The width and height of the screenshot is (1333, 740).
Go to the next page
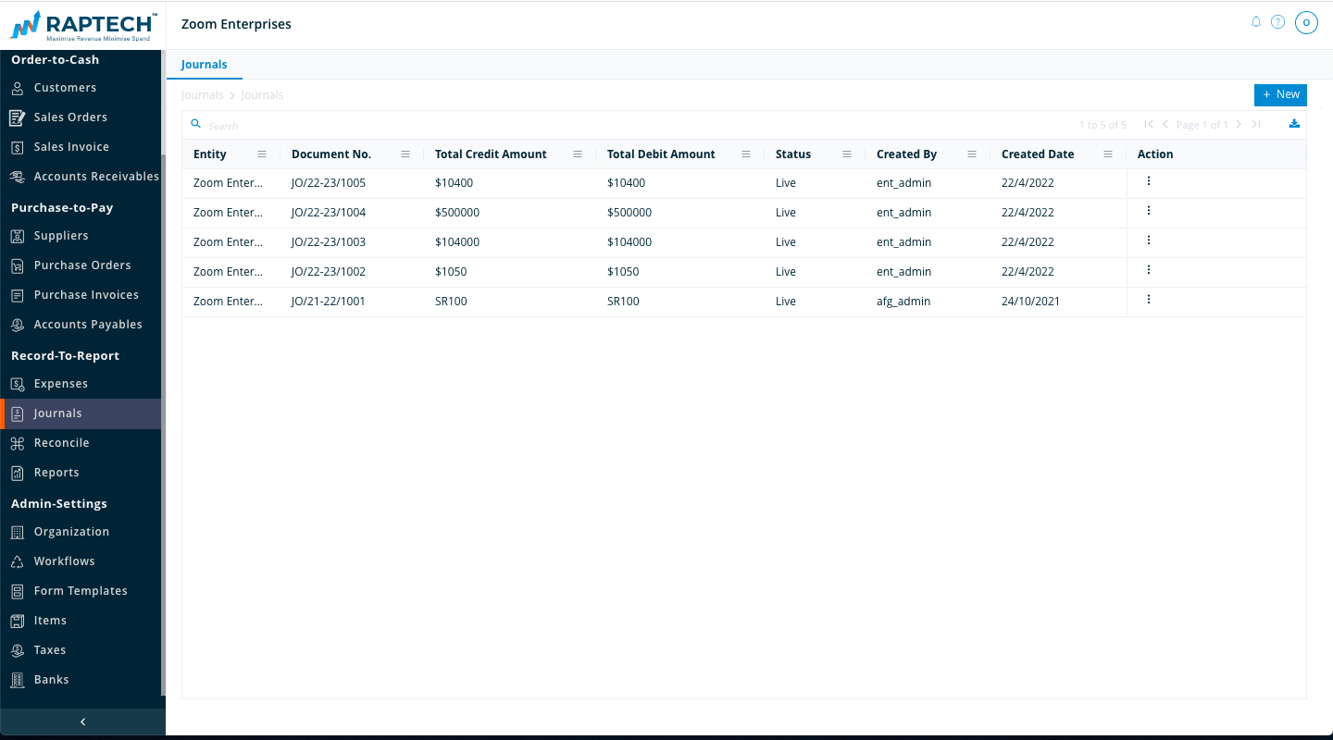tap(1239, 124)
